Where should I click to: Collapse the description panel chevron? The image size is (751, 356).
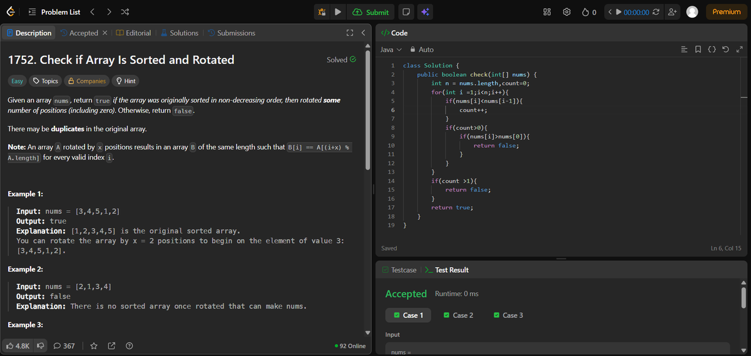[x=363, y=33]
